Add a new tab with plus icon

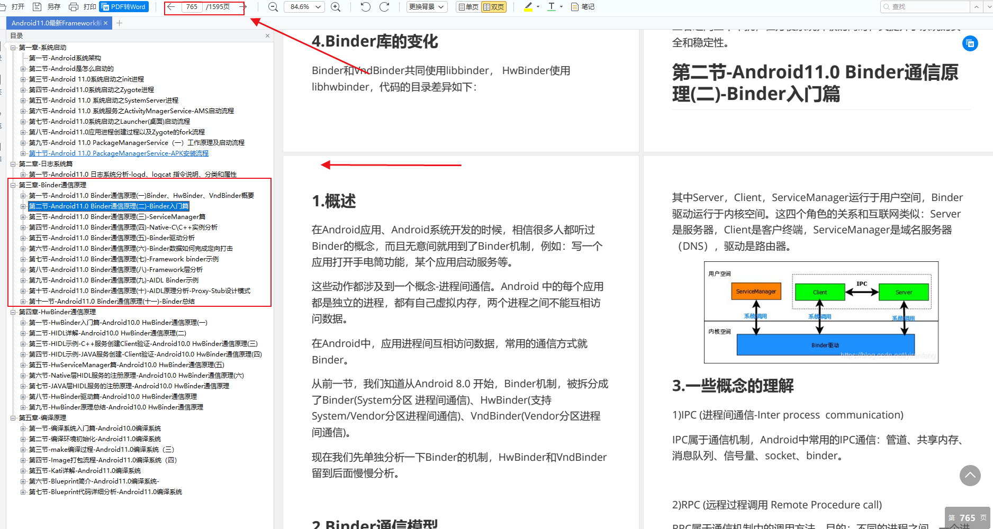coord(119,23)
